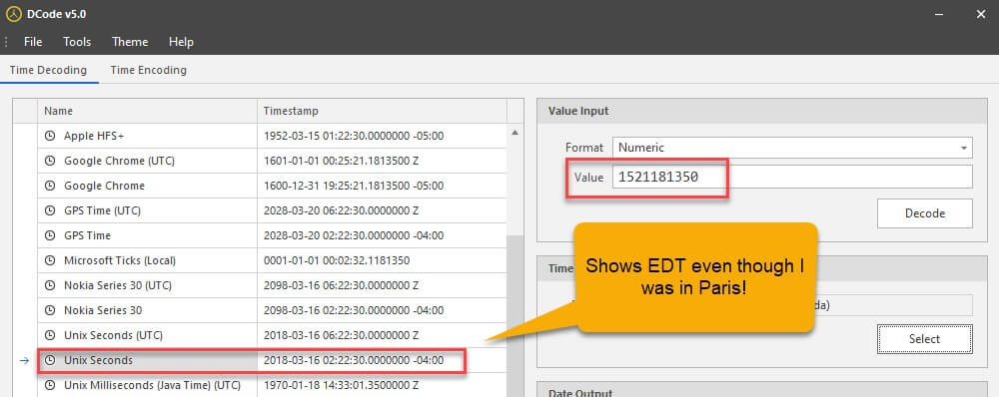Click the blue row-indicator arrow beside Unix Seconds
Viewport: 999px width, 397px height.
click(x=24, y=360)
